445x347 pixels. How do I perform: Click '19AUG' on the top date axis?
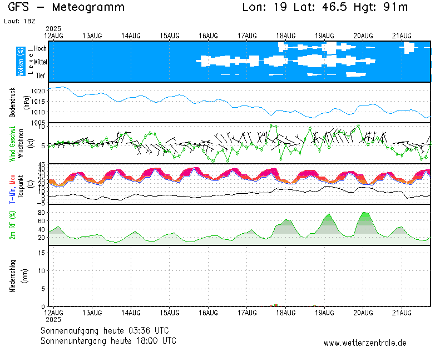[x=324, y=36]
